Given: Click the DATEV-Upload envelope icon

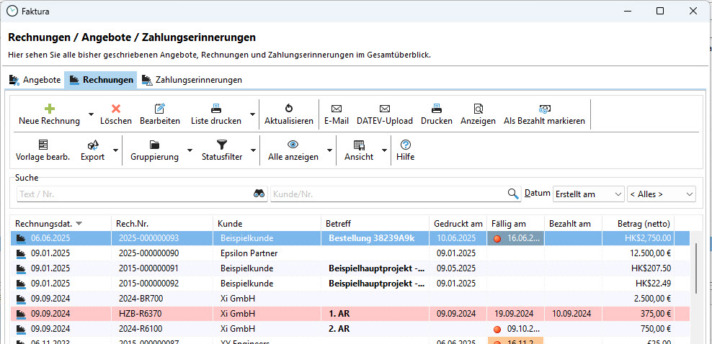Looking at the screenshot, I should tap(385, 109).
